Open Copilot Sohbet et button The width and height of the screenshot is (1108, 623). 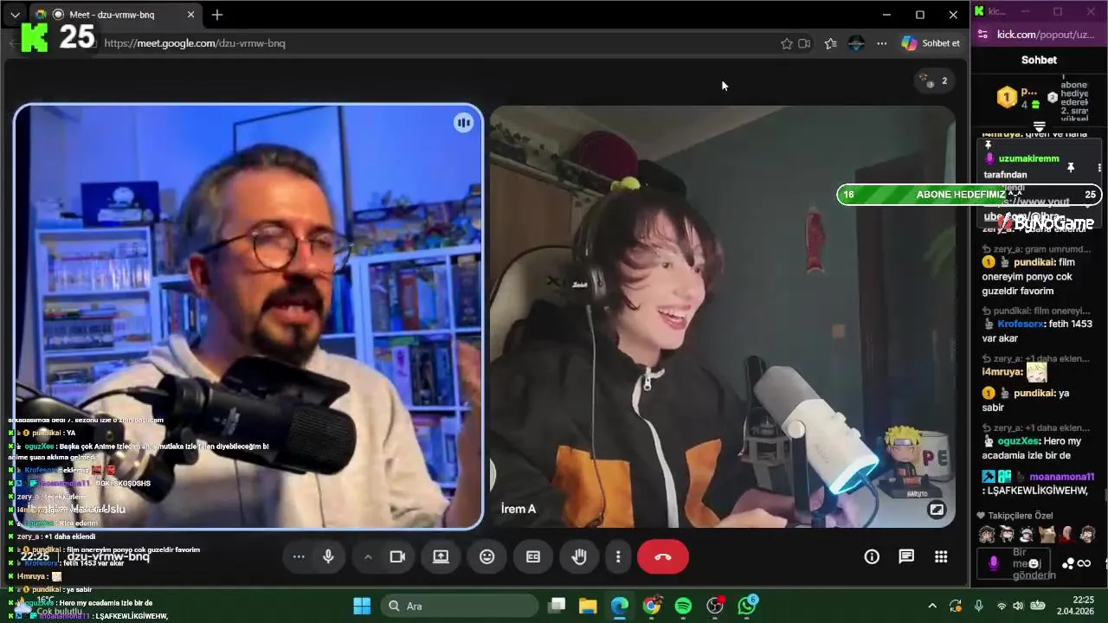tap(931, 43)
